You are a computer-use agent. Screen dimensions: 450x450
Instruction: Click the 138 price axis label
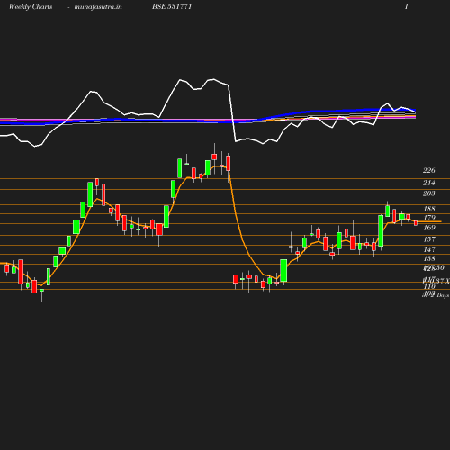coord(429,258)
